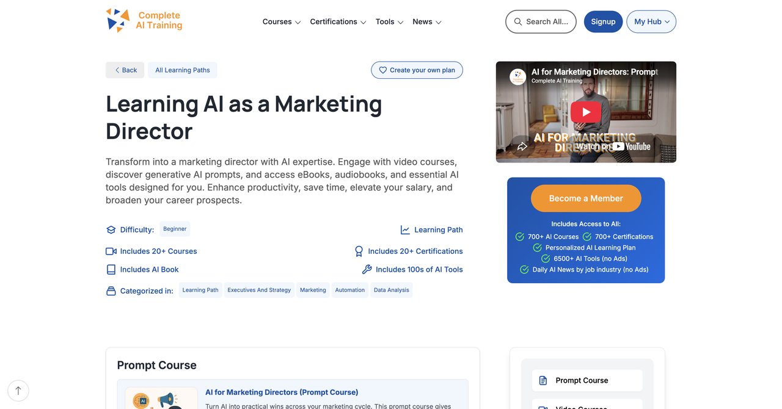Go back using the Back button
782x409 pixels.
tap(125, 70)
